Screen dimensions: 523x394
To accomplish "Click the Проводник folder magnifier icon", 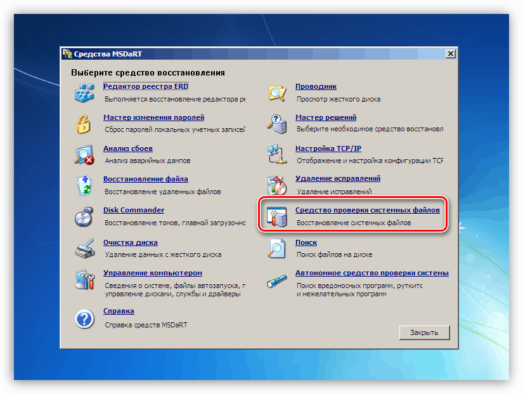I will tap(277, 93).
